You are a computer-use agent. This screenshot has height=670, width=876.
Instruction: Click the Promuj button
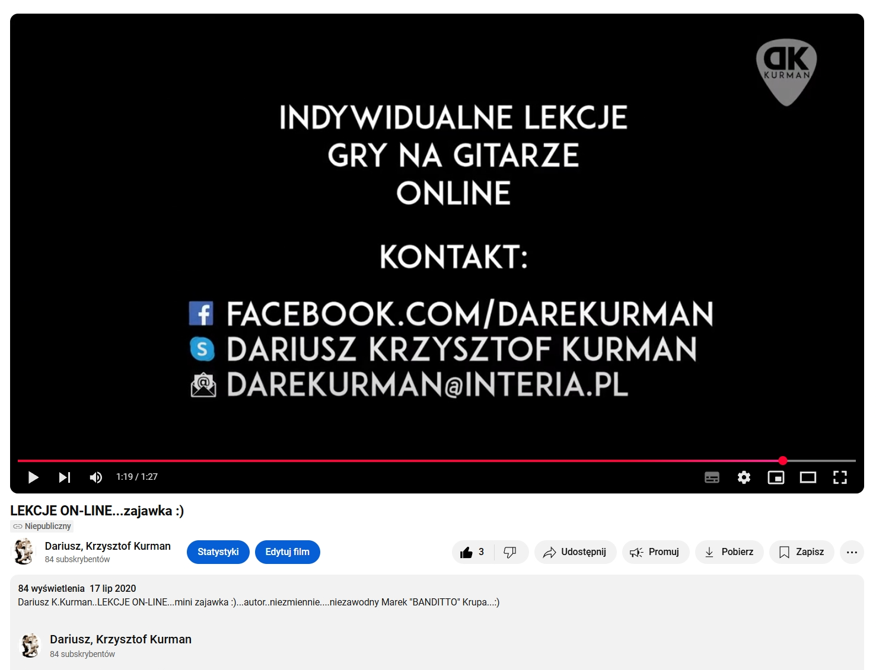[x=655, y=552]
